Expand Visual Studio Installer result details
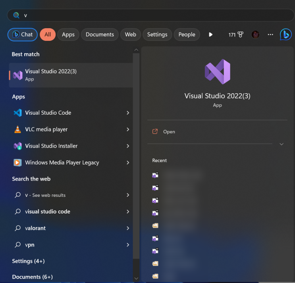This screenshot has width=295, height=283. tap(128, 146)
